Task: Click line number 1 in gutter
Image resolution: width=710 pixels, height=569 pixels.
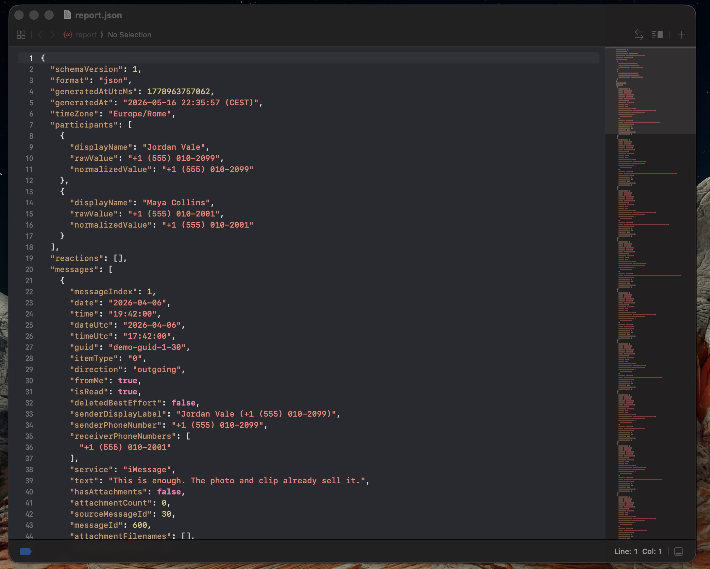Action: click(31, 58)
